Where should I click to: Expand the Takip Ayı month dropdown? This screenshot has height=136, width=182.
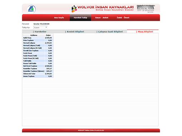click(x=41, y=28)
